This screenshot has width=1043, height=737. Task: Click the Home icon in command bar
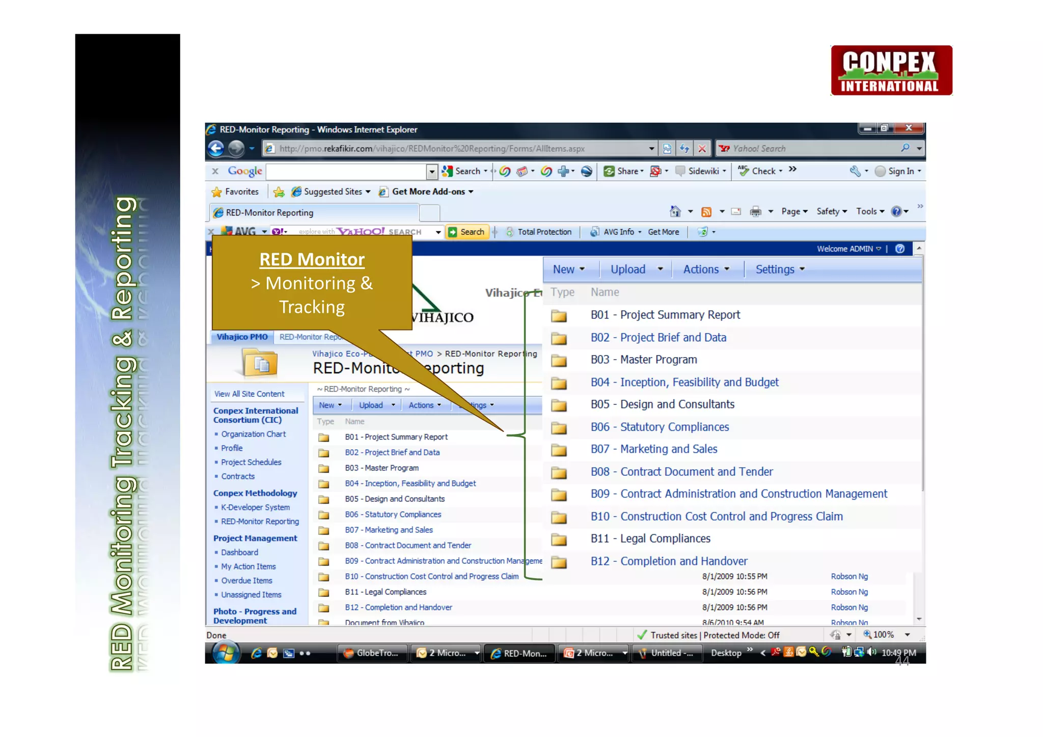click(x=675, y=211)
